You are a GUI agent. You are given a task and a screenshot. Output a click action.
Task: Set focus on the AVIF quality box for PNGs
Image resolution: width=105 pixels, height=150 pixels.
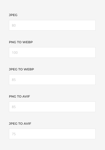52,107
